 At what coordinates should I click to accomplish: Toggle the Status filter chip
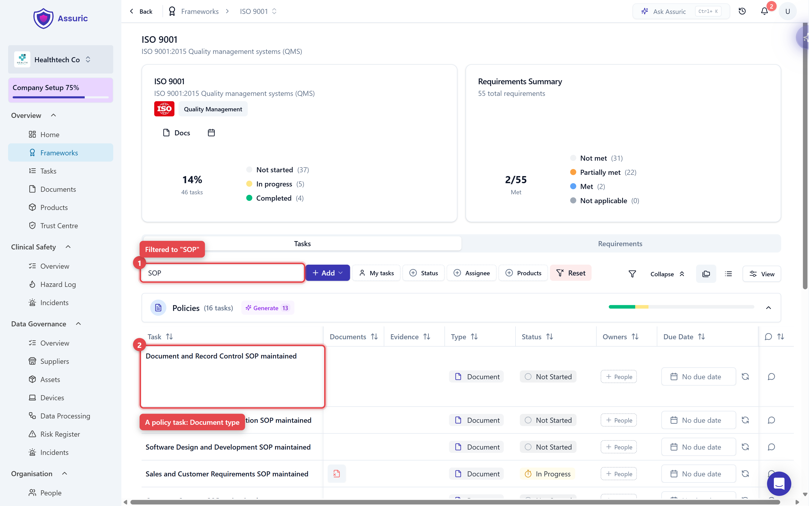[x=423, y=273]
